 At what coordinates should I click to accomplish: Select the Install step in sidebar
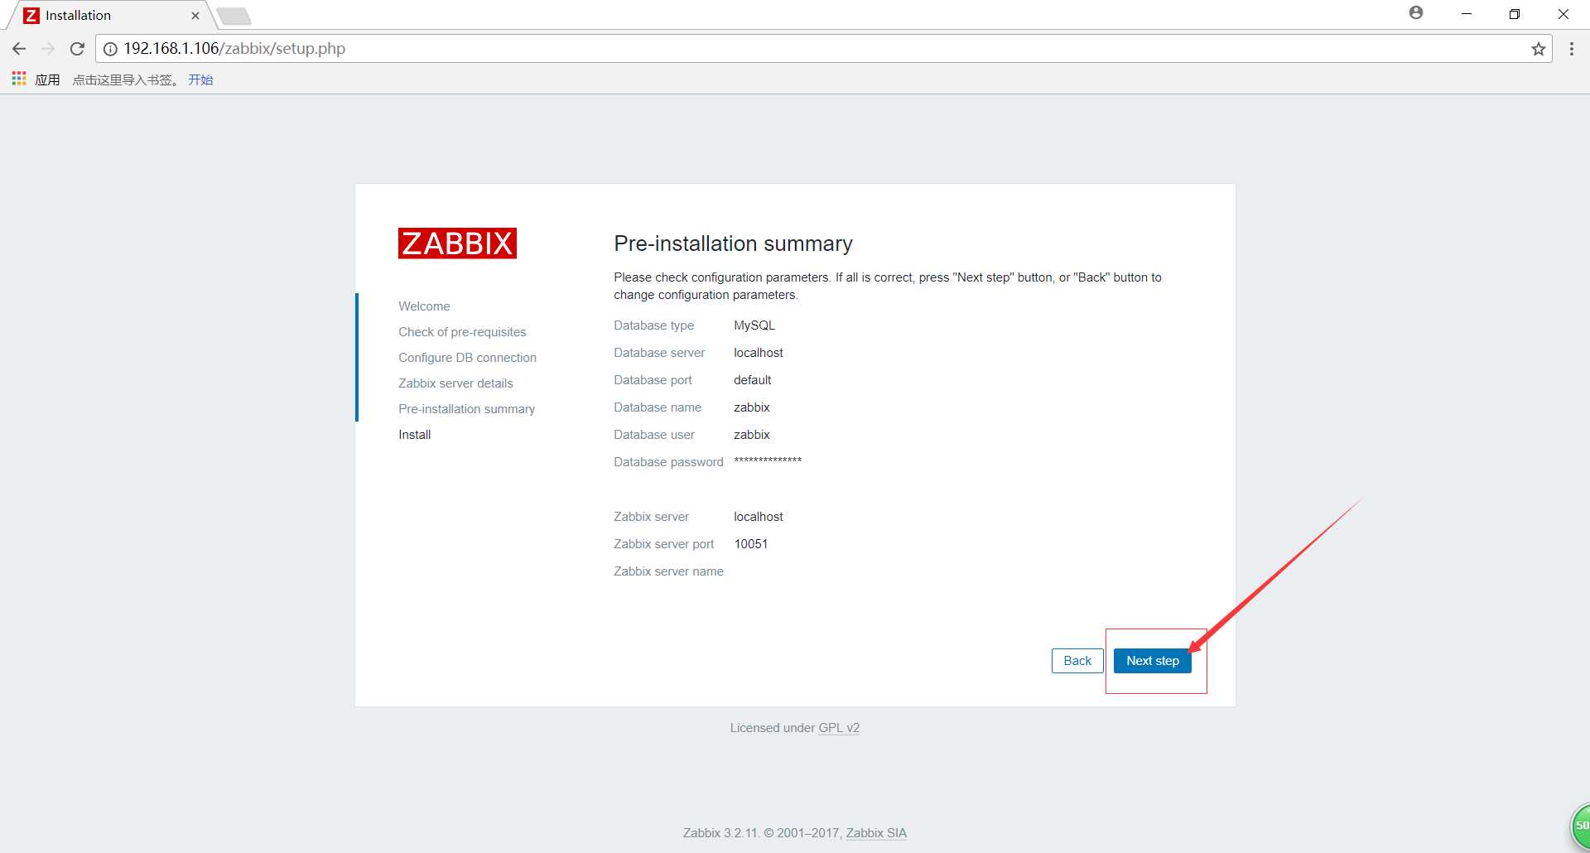[x=414, y=435]
